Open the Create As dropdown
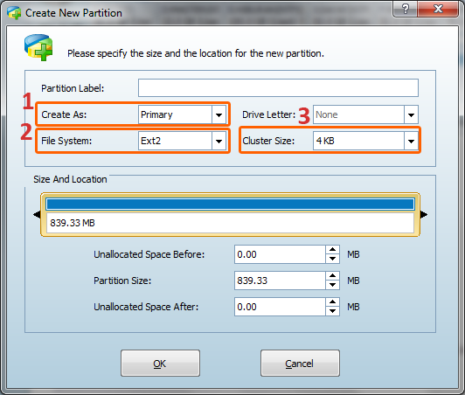 click(x=219, y=114)
